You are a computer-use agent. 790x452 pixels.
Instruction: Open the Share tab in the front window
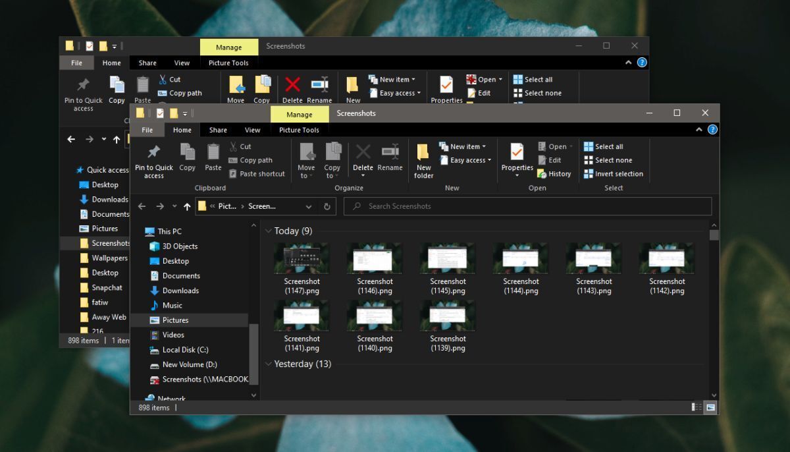pyautogui.click(x=218, y=130)
